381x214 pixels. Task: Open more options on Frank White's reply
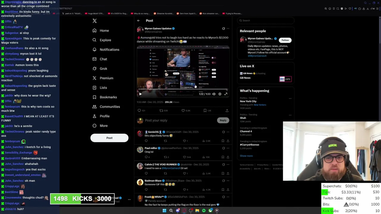click(x=228, y=197)
